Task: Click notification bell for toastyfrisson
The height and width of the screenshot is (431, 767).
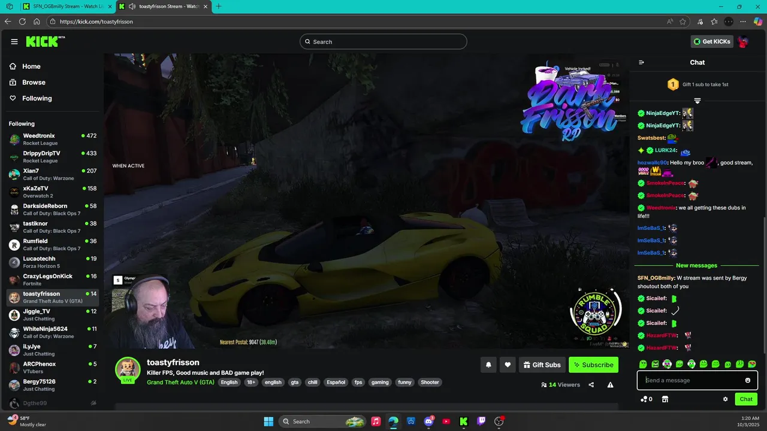Action: click(x=488, y=365)
